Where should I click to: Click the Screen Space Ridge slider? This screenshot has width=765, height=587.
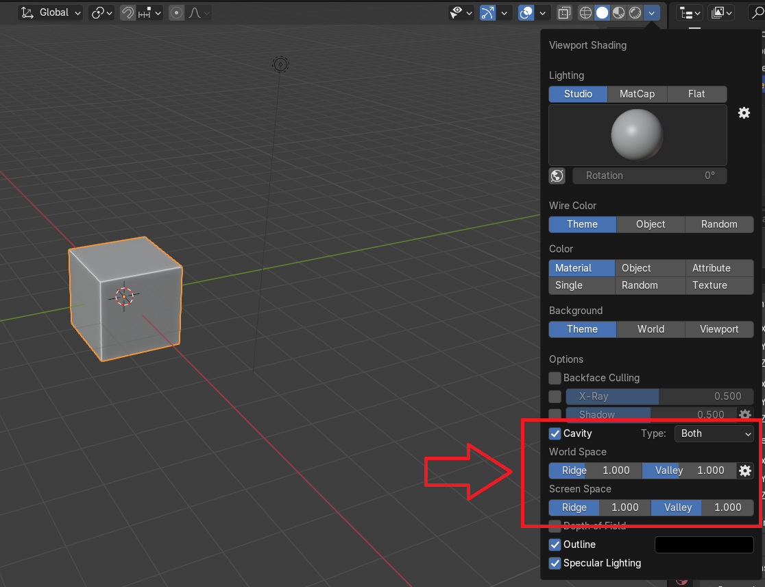tap(600, 507)
